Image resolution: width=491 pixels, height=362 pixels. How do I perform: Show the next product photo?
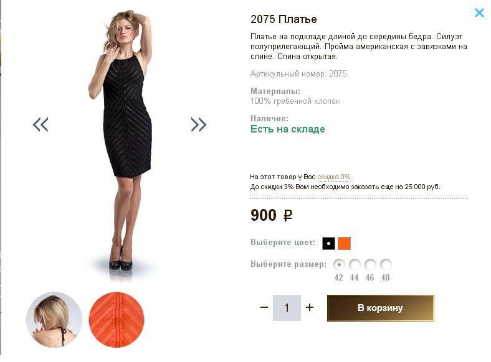click(x=198, y=124)
